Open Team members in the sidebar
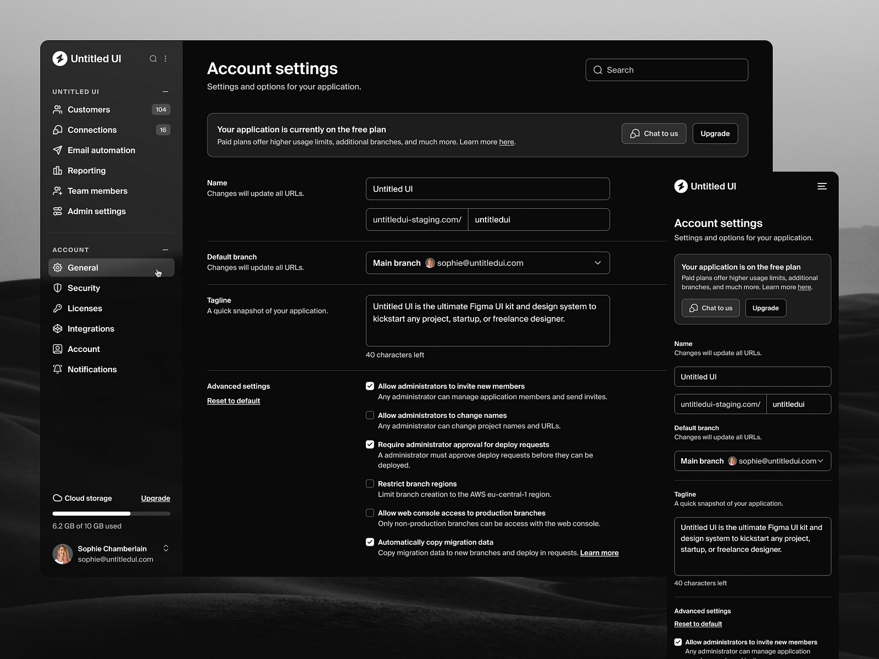879x659 pixels. click(97, 191)
